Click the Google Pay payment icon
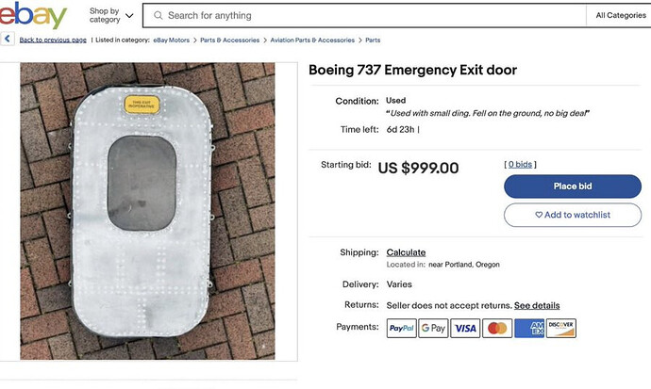 click(433, 328)
